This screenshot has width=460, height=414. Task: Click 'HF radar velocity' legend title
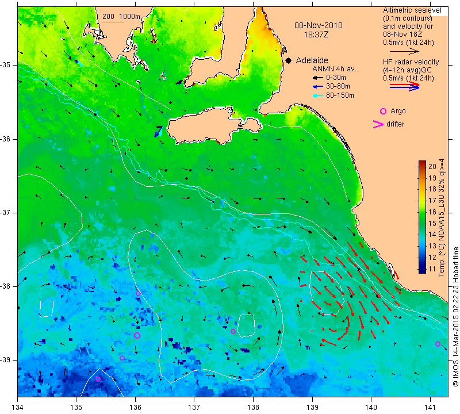coord(411,62)
